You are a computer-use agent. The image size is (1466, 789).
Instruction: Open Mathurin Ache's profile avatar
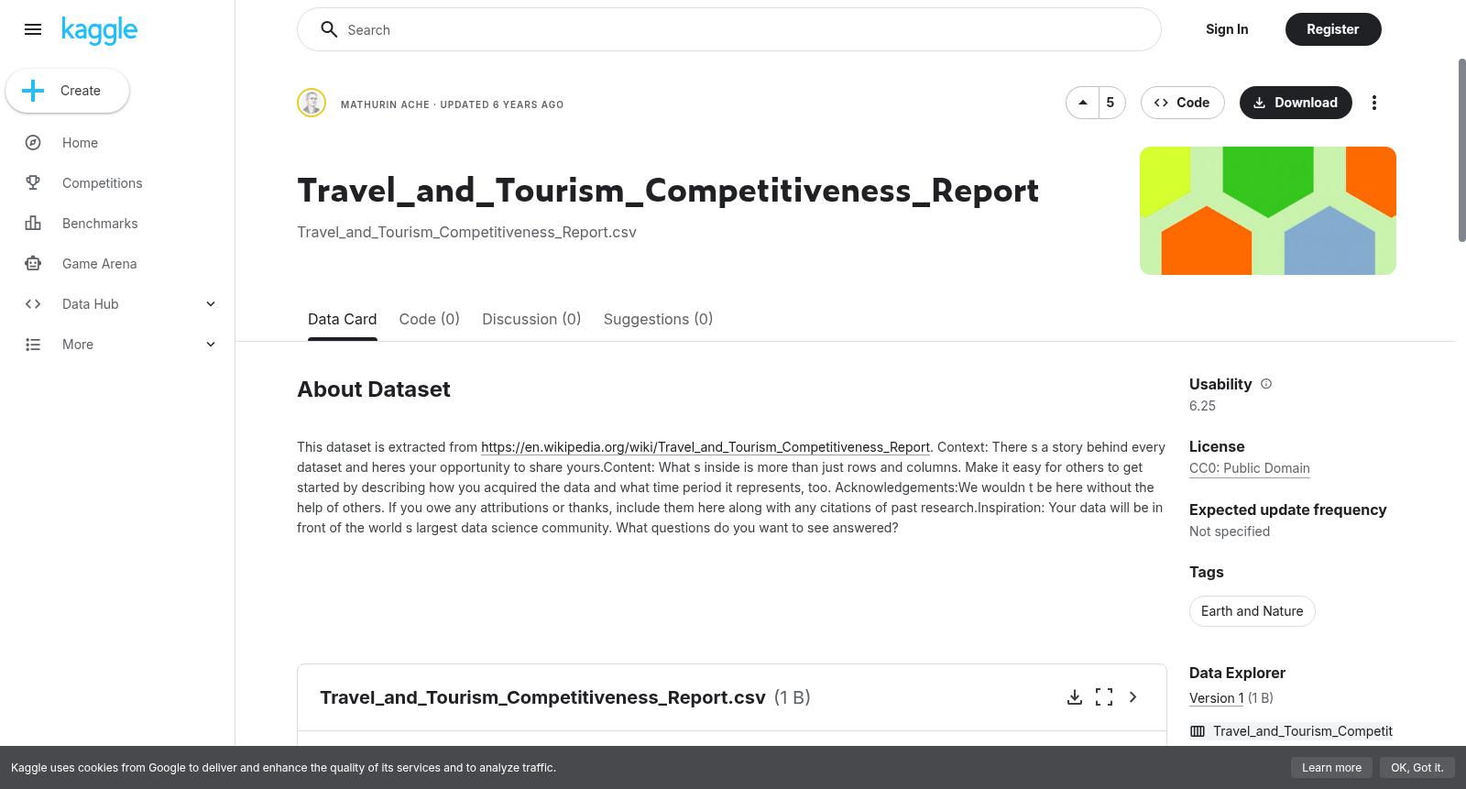pyautogui.click(x=312, y=103)
